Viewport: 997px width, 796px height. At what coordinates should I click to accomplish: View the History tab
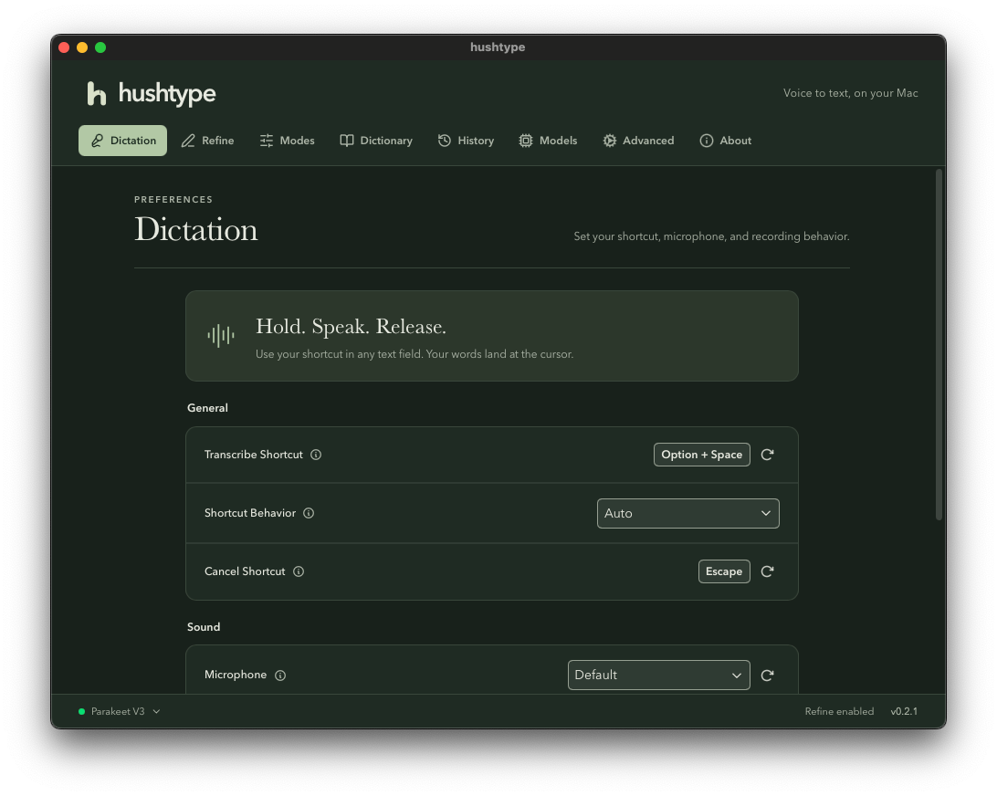tap(466, 141)
